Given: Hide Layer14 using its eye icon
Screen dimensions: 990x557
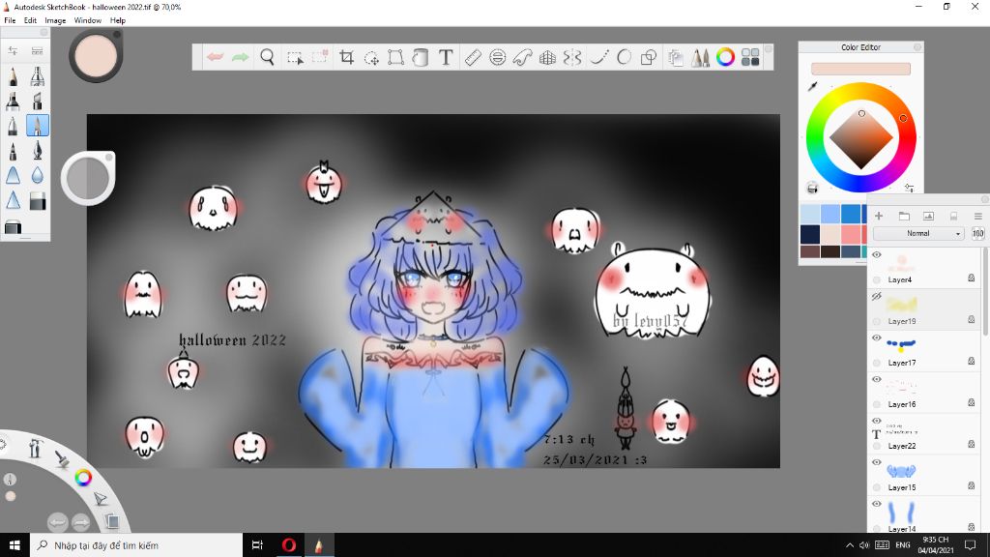Looking at the screenshot, I should click(x=876, y=504).
